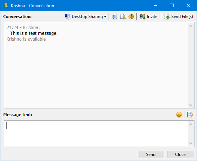Click the Desktop Sharing monitor icon

pos(67,17)
